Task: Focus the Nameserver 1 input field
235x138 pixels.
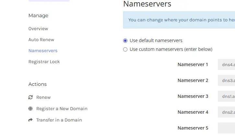Action: [226, 64]
